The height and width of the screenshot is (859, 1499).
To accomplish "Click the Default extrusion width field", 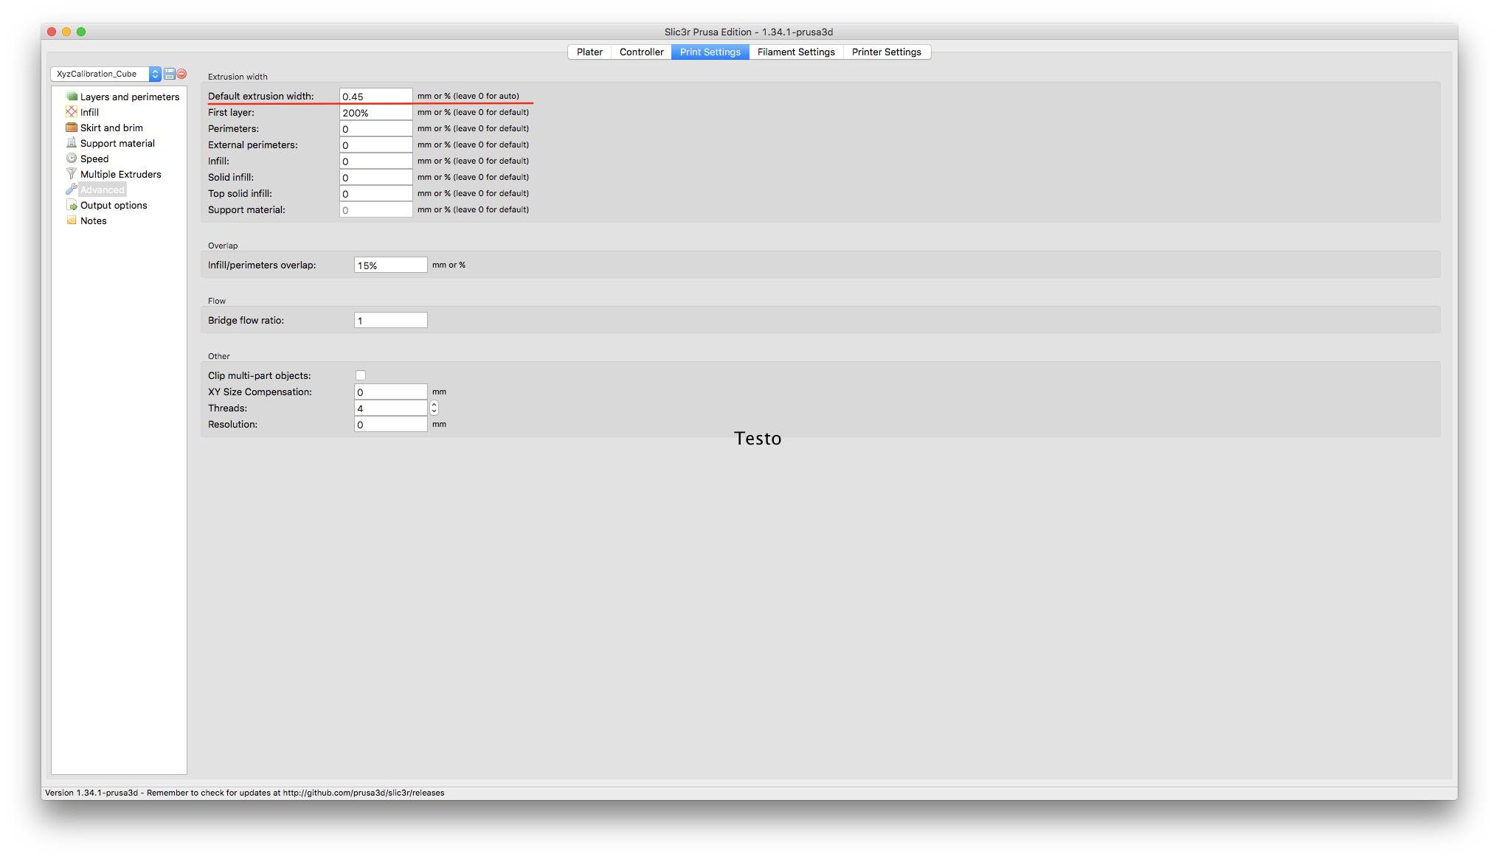I will (375, 96).
